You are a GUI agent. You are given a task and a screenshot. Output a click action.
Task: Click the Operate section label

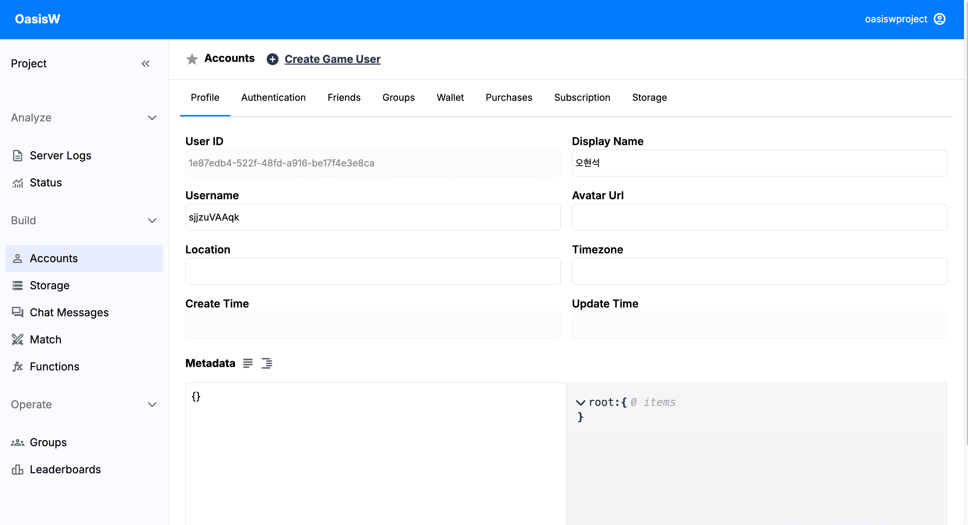click(31, 404)
